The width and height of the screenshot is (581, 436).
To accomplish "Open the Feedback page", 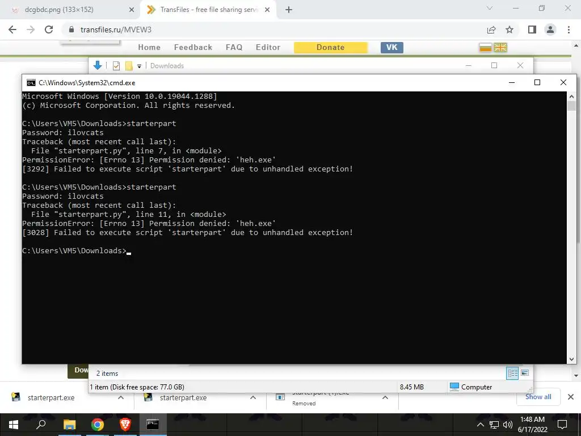I will pyautogui.click(x=193, y=48).
